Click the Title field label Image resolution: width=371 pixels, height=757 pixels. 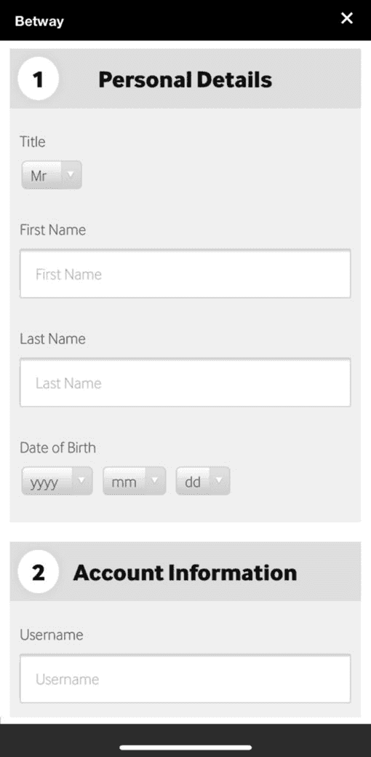pos(32,141)
